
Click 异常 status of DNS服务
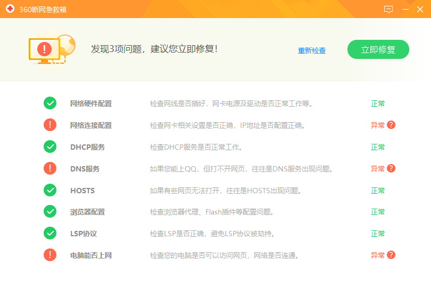point(377,169)
